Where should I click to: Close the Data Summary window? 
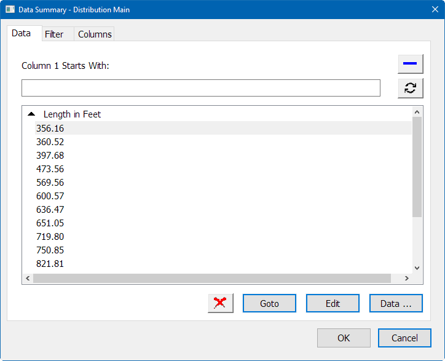point(430,10)
